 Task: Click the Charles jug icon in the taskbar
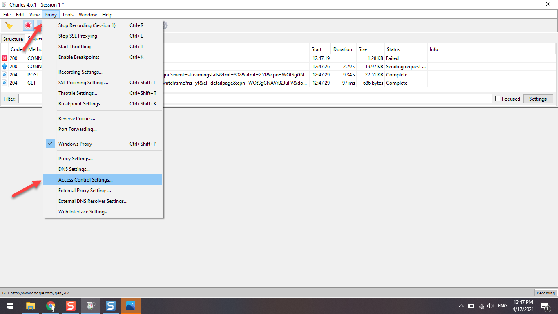[91, 306]
